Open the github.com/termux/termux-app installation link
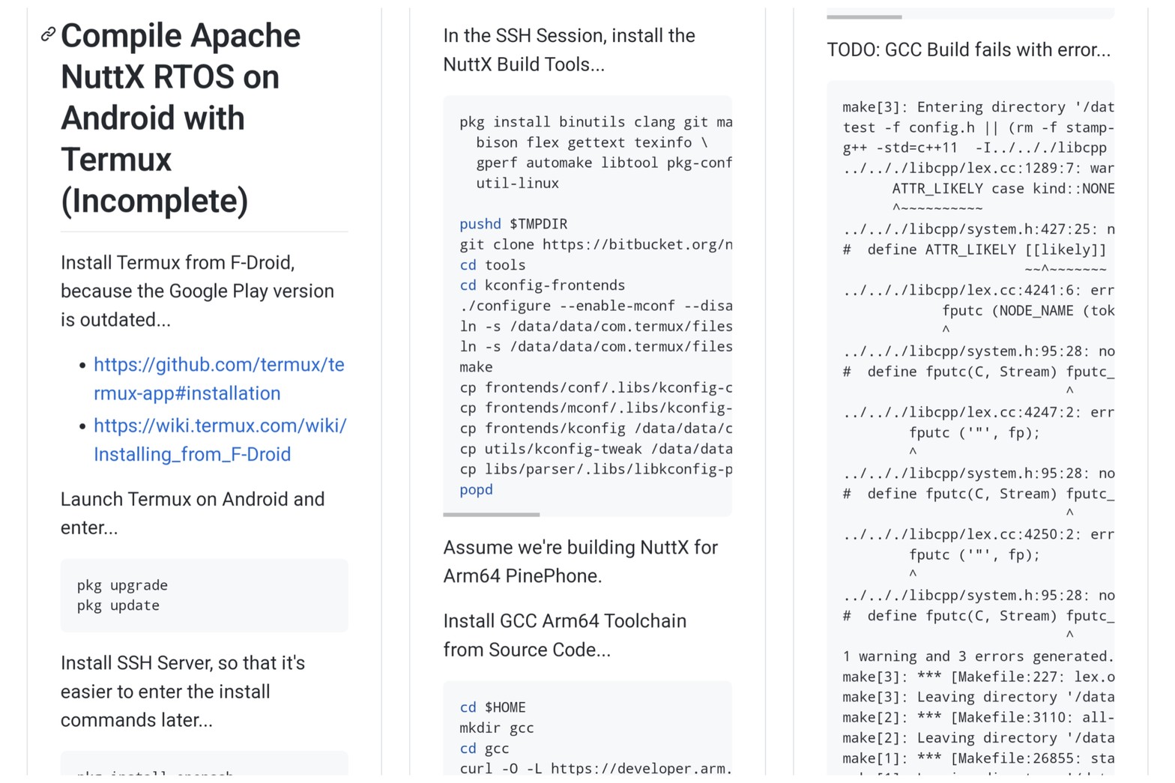 218,379
